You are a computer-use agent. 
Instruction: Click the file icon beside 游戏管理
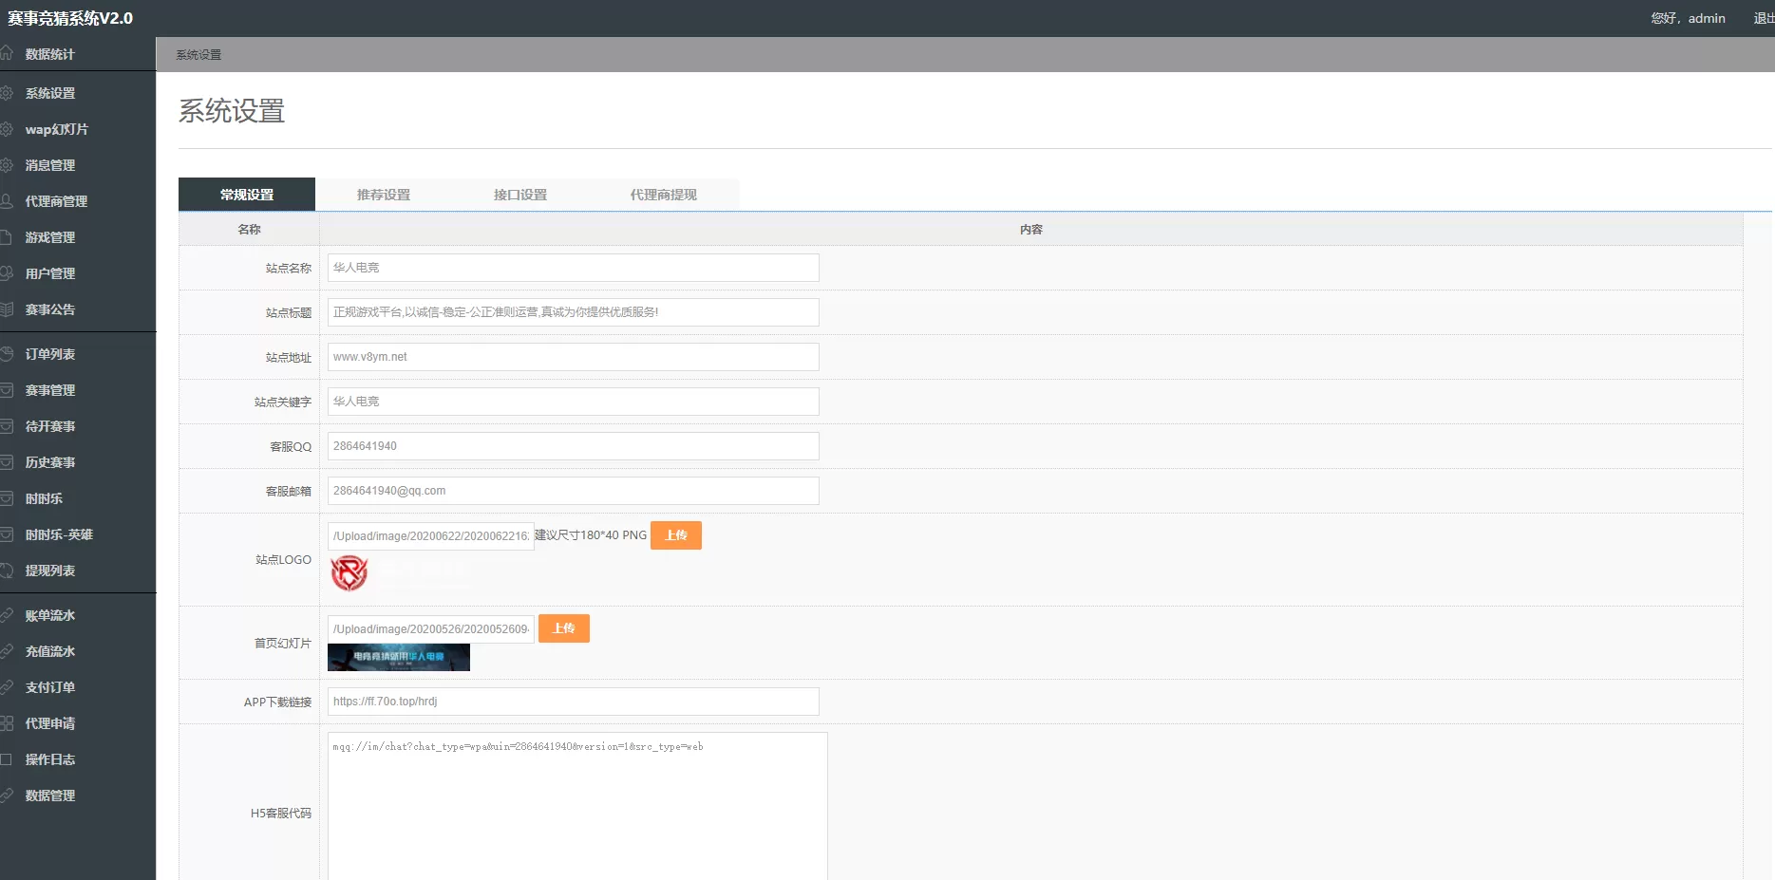pos(7,237)
